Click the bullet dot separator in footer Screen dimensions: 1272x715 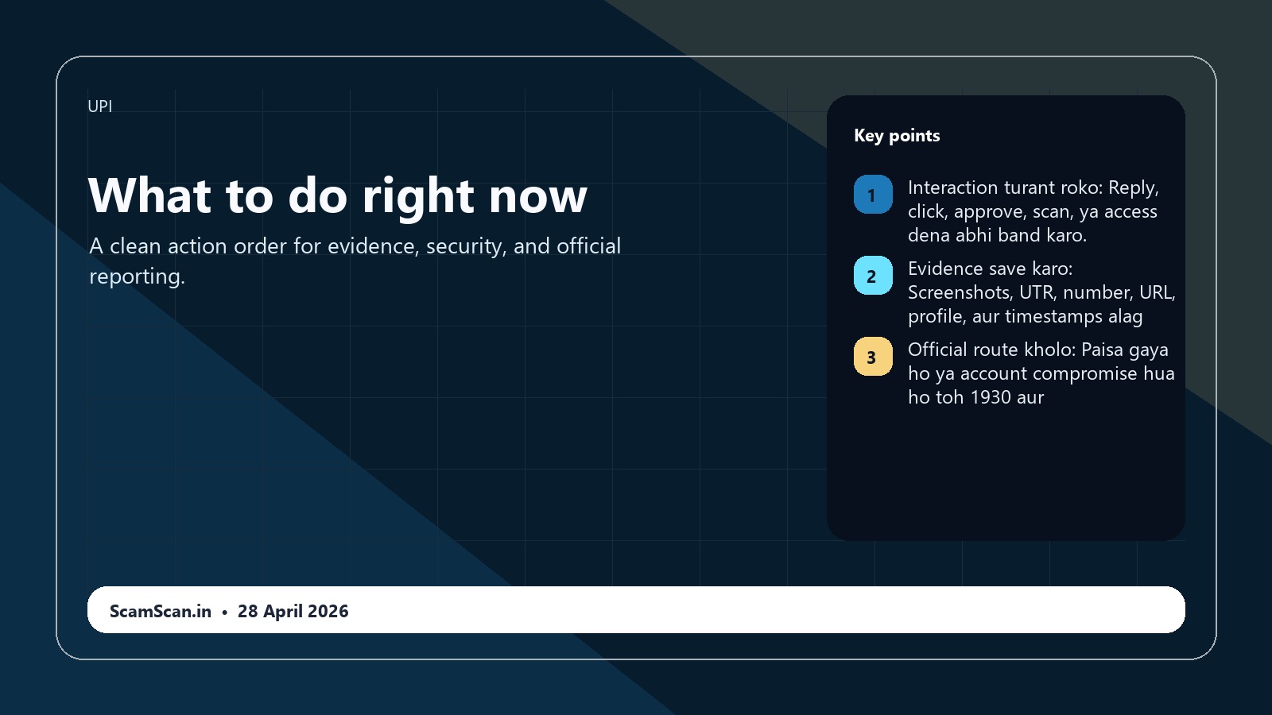pos(225,612)
